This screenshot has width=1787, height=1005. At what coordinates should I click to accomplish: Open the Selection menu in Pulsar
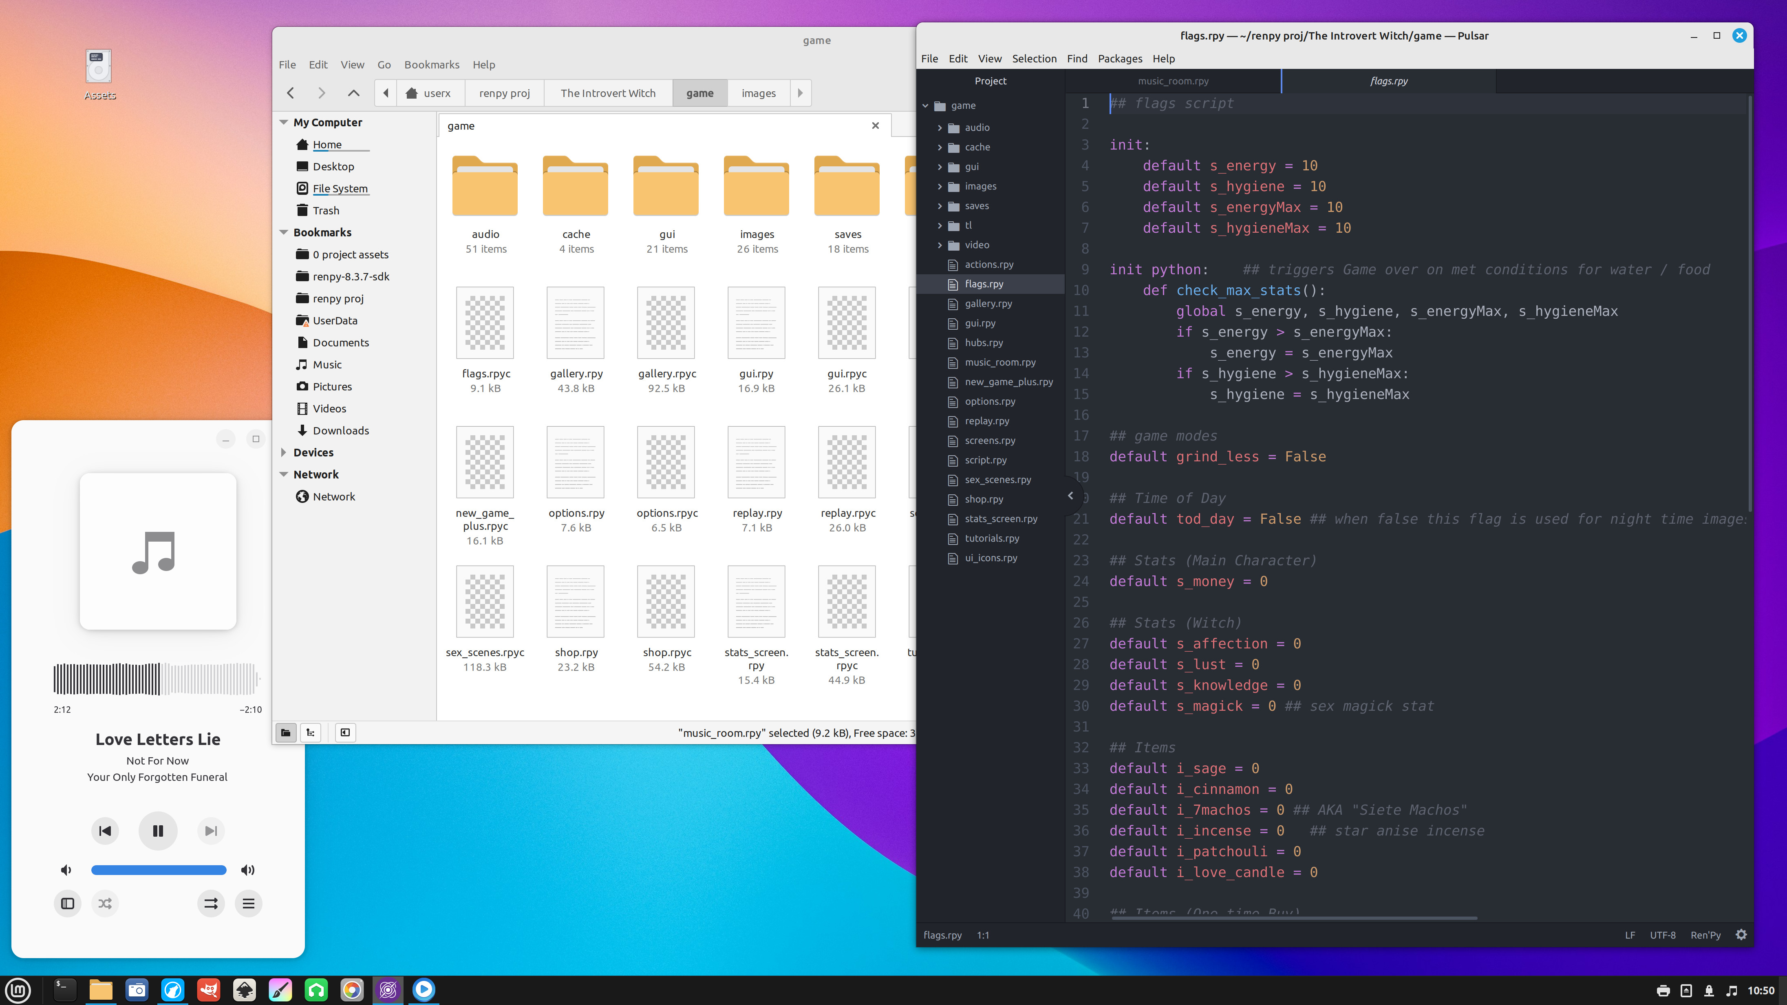[1034, 58]
